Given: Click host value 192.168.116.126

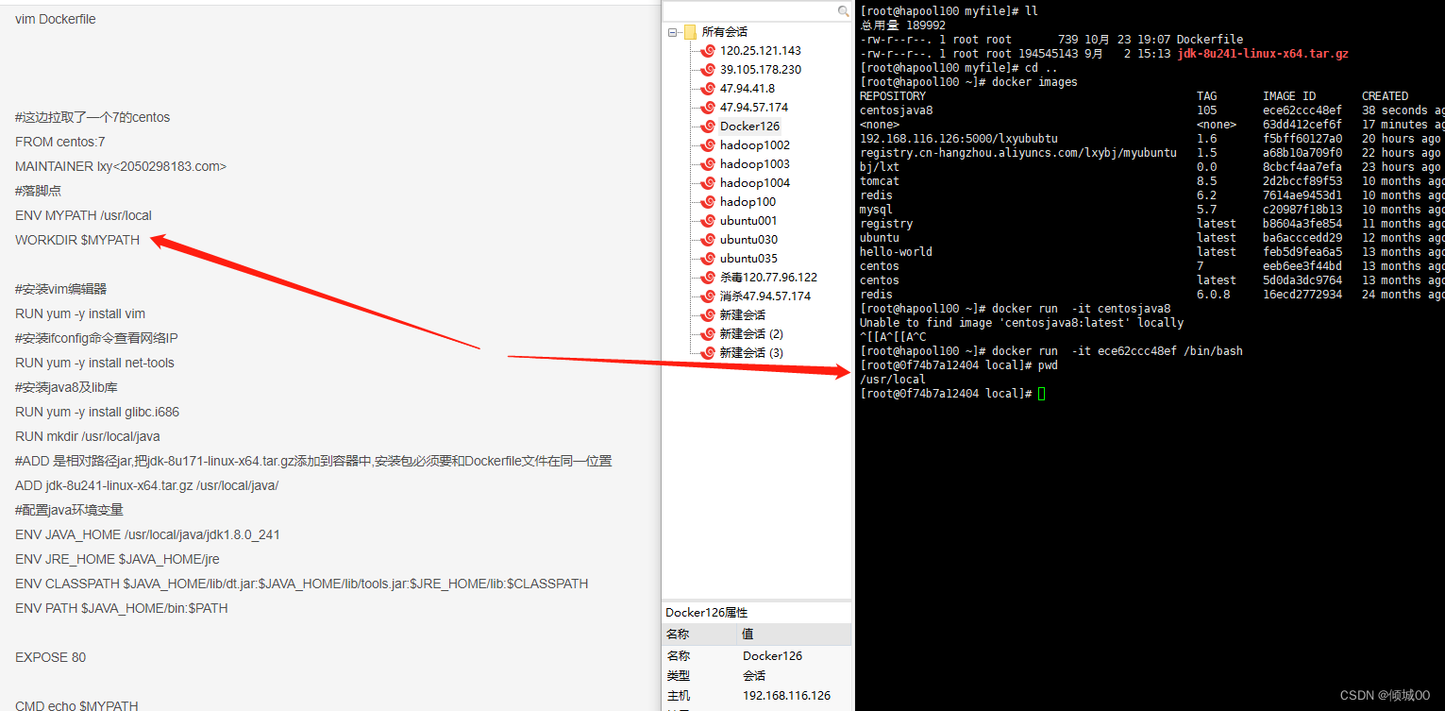Looking at the screenshot, I should click(786, 696).
